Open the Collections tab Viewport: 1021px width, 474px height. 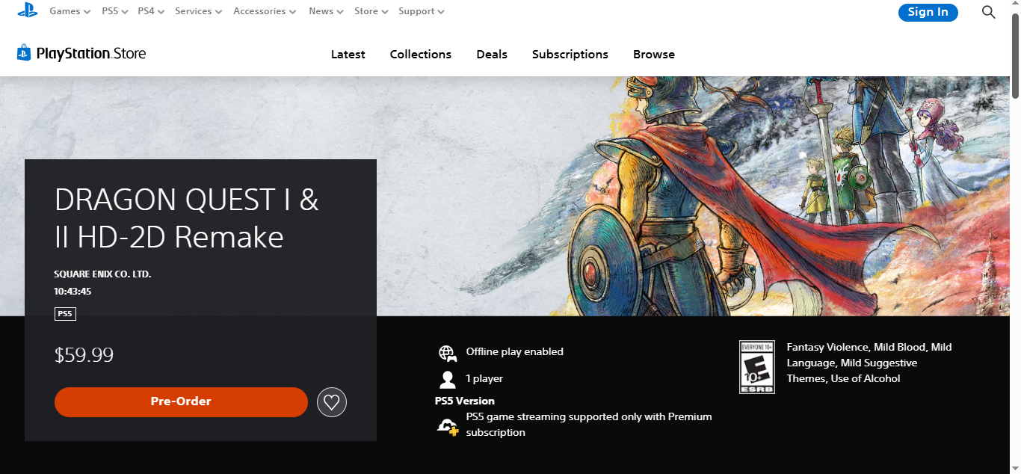[421, 55]
